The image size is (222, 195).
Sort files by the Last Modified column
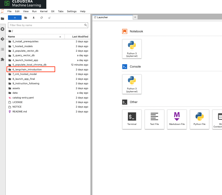78,37
